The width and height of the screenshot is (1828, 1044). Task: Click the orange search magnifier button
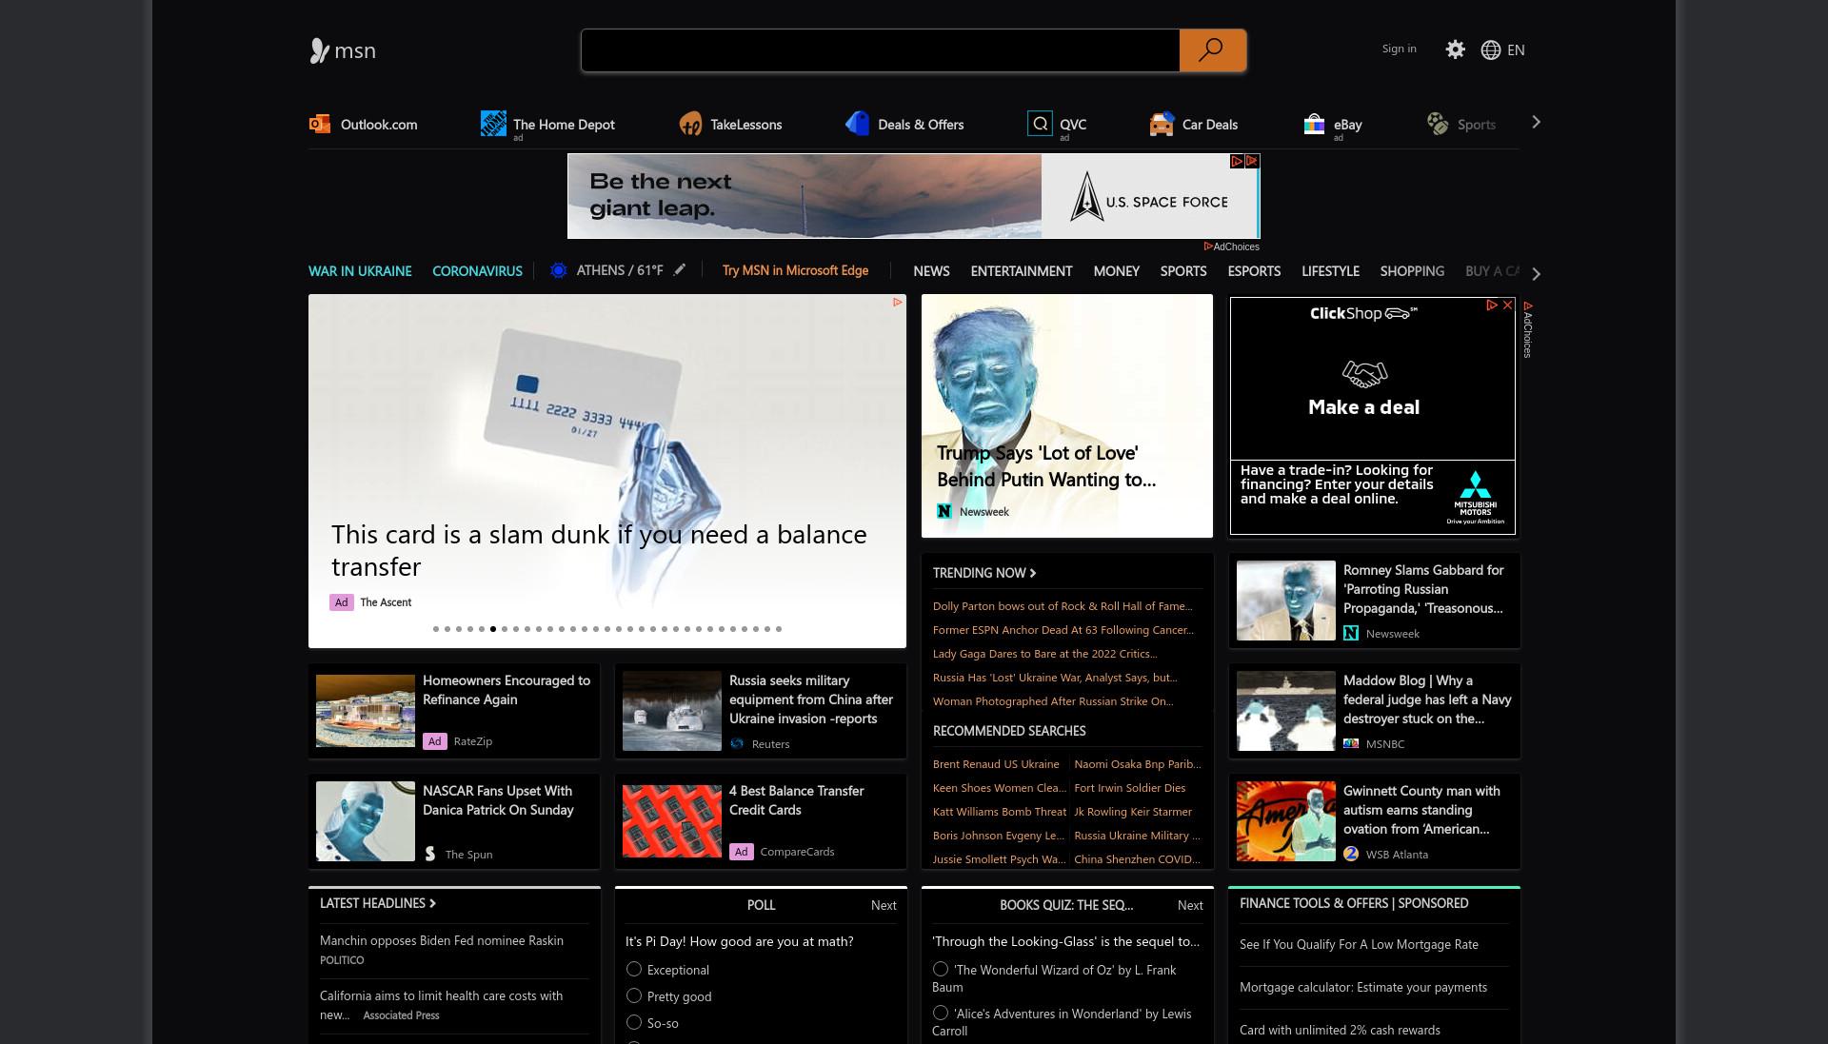point(1212,50)
